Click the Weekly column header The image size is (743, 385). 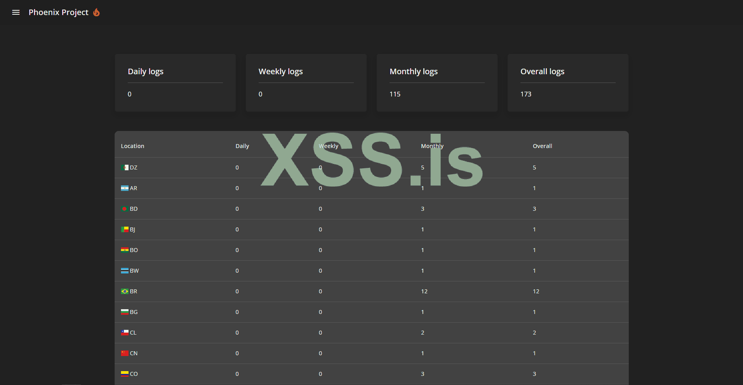pyautogui.click(x=328, y=146)
